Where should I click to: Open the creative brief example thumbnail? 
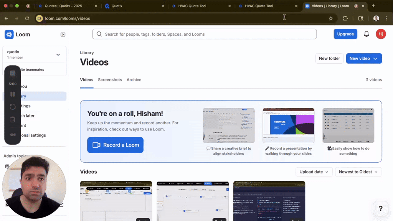point(229,125)
